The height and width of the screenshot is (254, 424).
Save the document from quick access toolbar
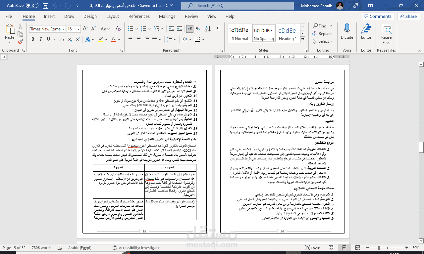coord(46,5)
